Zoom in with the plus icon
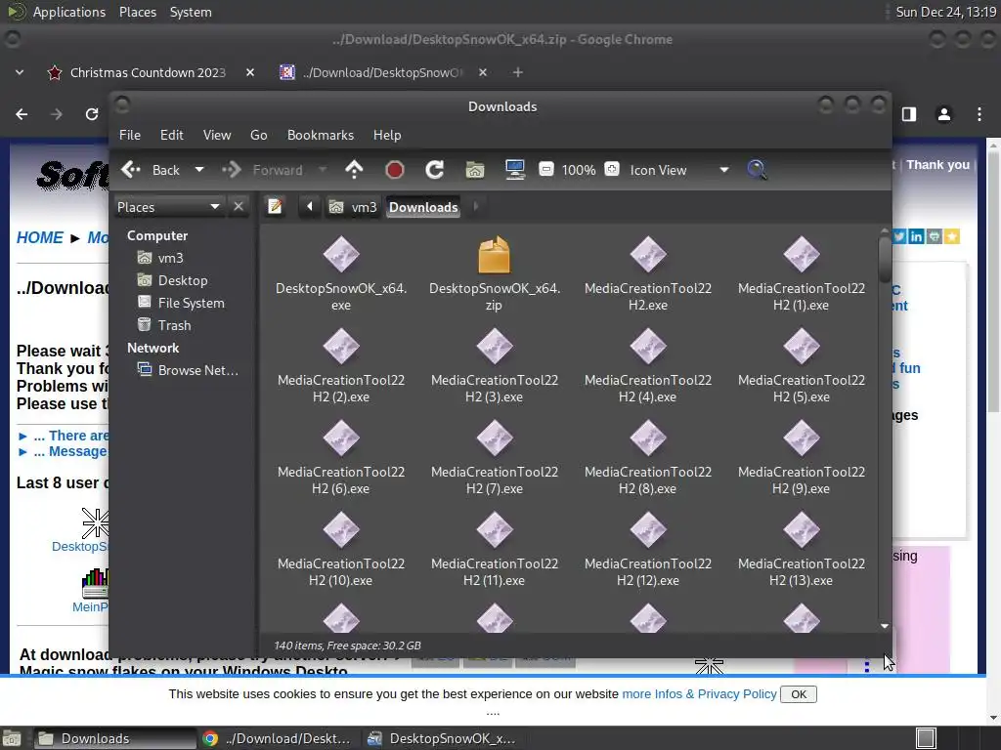Image resolution: width=1001 pixels, height=750 pixels. click(612, 169)
